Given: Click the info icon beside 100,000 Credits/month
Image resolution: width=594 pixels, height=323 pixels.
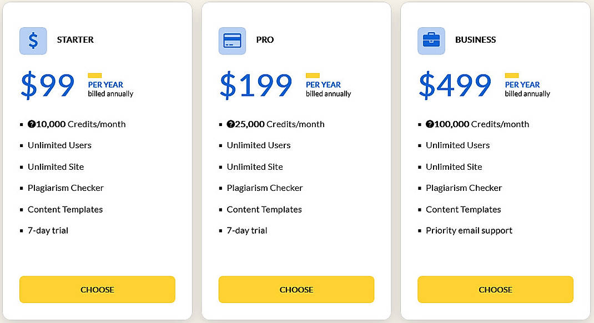Looking at the screenshot, I should tap(430, 124).
